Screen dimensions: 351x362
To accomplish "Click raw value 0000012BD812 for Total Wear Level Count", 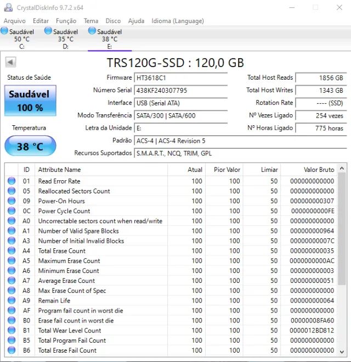I will [312, 331].
